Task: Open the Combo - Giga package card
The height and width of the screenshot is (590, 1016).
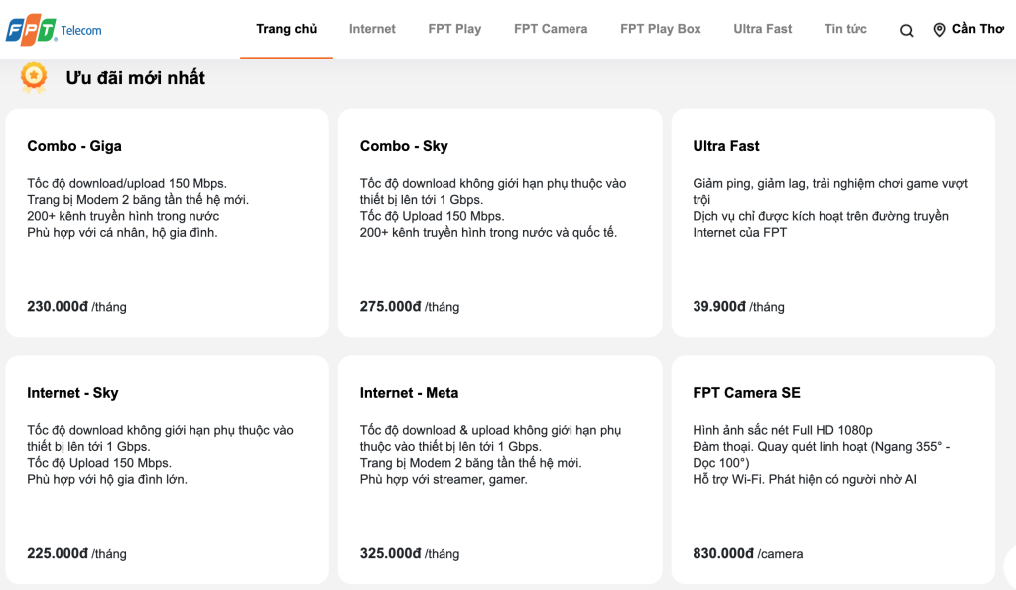Action: point(167,223)
